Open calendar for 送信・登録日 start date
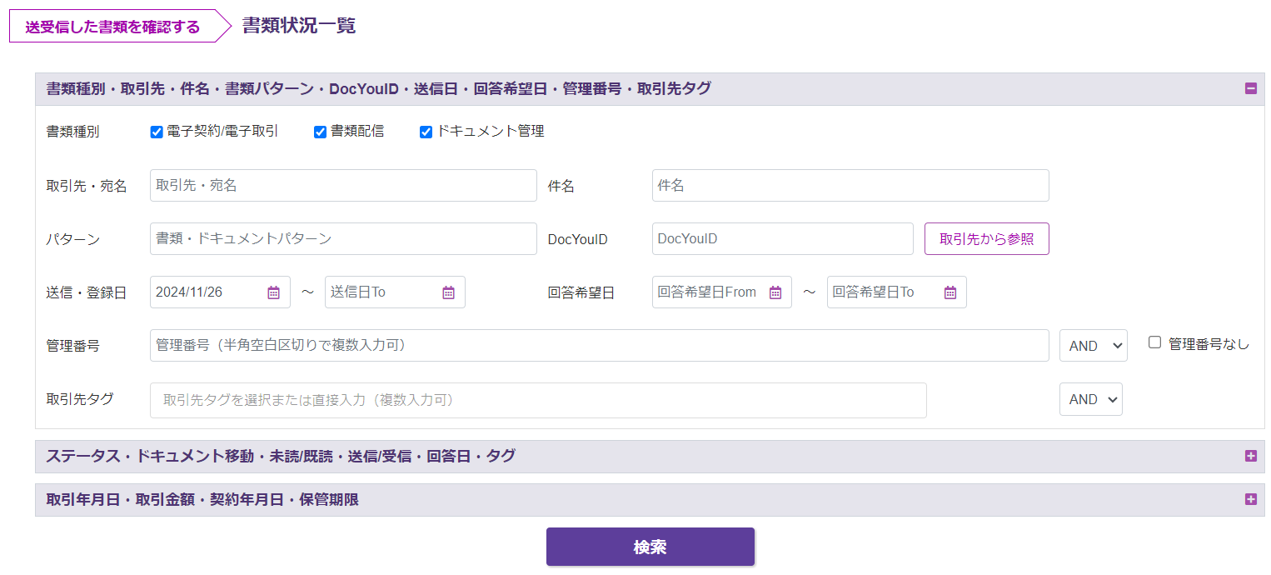This screenshot has width=1271, height=575. (273, 292)
